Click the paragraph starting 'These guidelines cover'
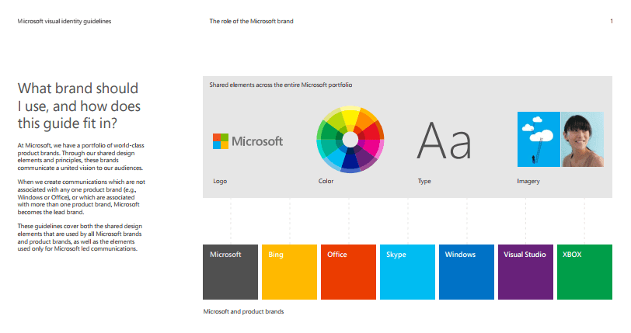The image size is (631, 333). 80,238
